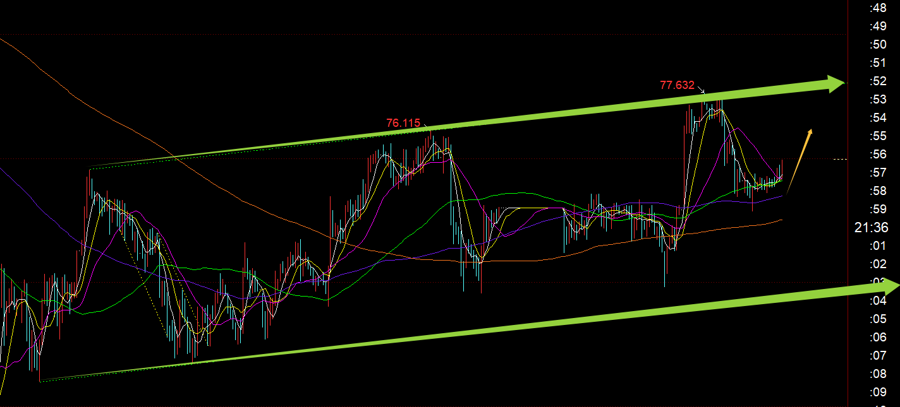Select the :06 time scale entry
The width and height of the screenshot is (900, 407).
click(877, 337)
